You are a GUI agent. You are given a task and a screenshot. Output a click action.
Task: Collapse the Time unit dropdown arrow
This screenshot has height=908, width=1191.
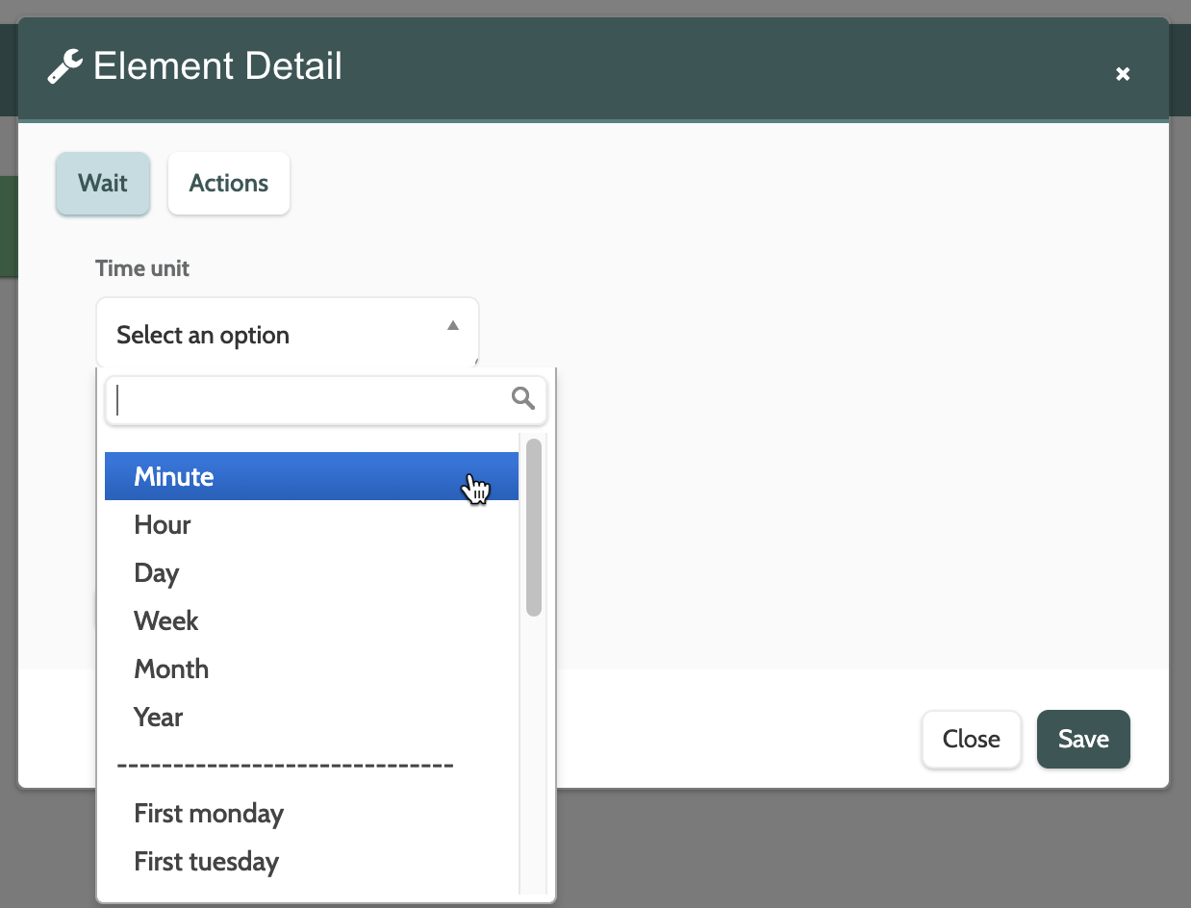point(453,326)
